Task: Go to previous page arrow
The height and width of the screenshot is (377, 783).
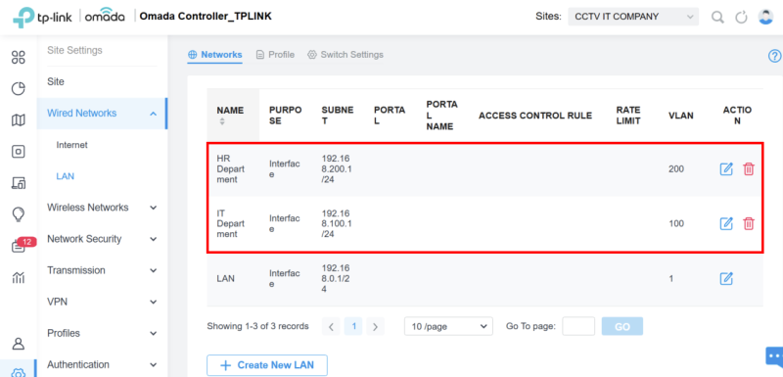Action: tap(331, 326)
